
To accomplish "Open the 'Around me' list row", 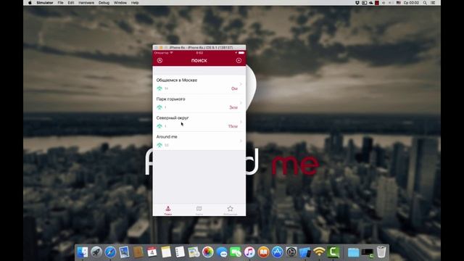I will tap(199, 141).
